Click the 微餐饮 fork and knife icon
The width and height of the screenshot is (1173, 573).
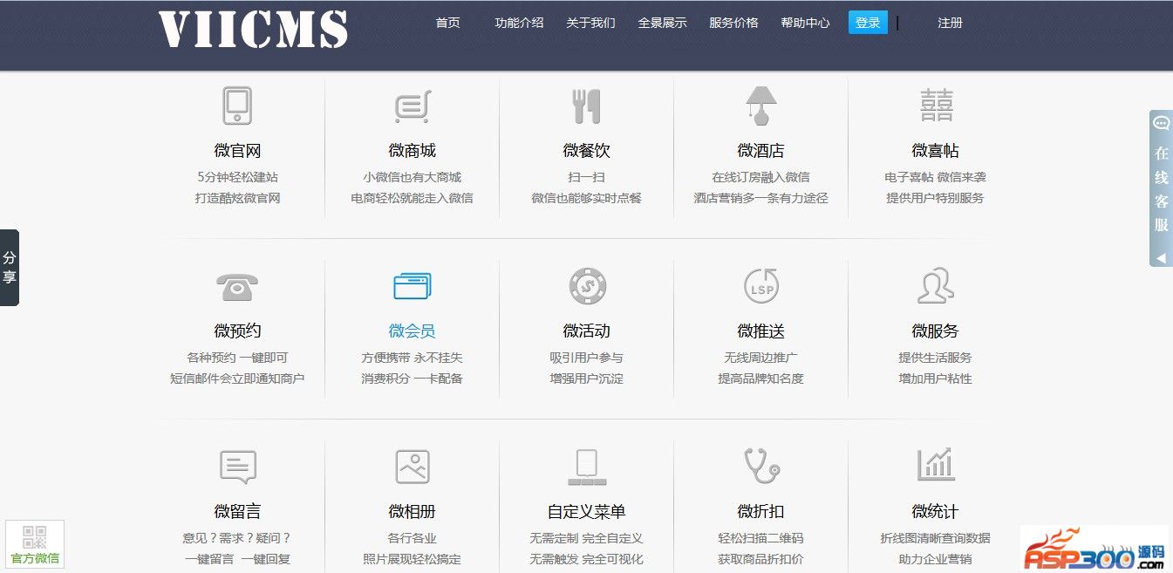click(x=586, y=106)
